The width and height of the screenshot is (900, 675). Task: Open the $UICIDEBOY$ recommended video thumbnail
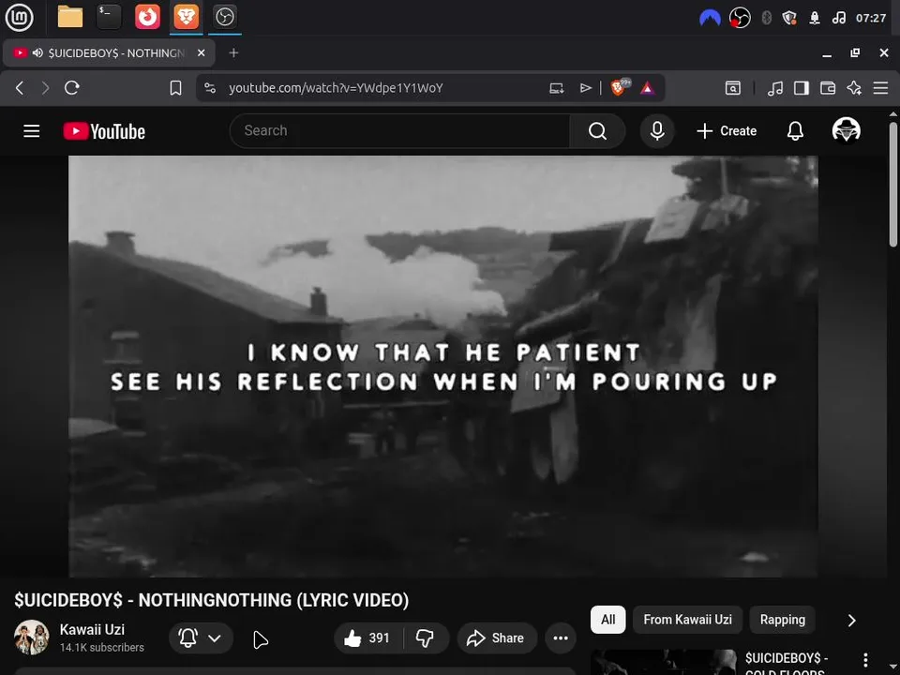663,663
